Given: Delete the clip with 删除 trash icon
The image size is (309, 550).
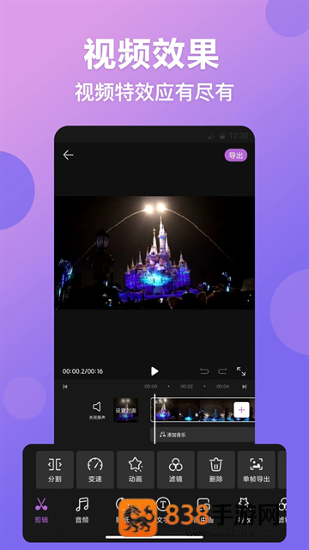Looking at the screenshot, I should click(215, 470).
